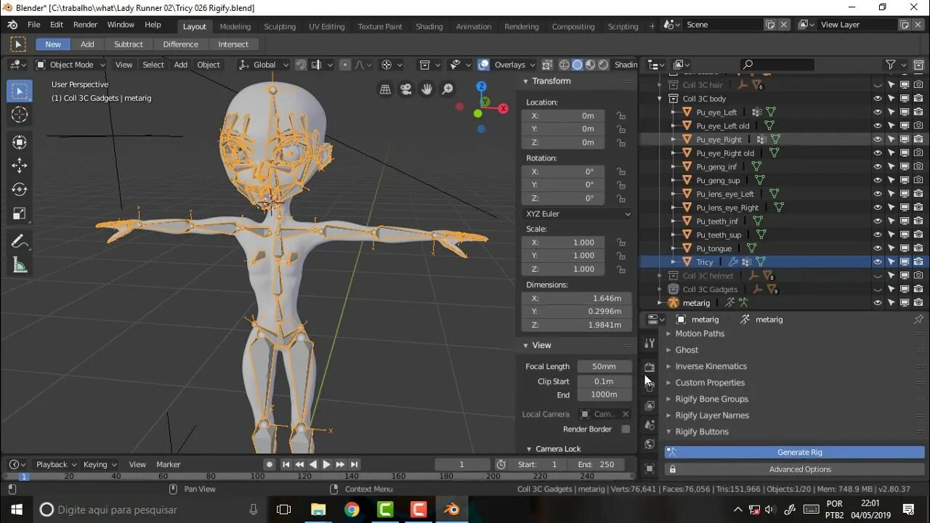Toggle orthographic grid view icon

(x=385, y=89)
